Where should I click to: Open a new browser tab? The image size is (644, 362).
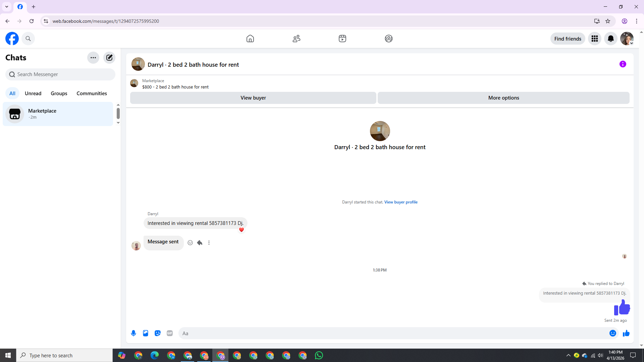coord(34,7)
